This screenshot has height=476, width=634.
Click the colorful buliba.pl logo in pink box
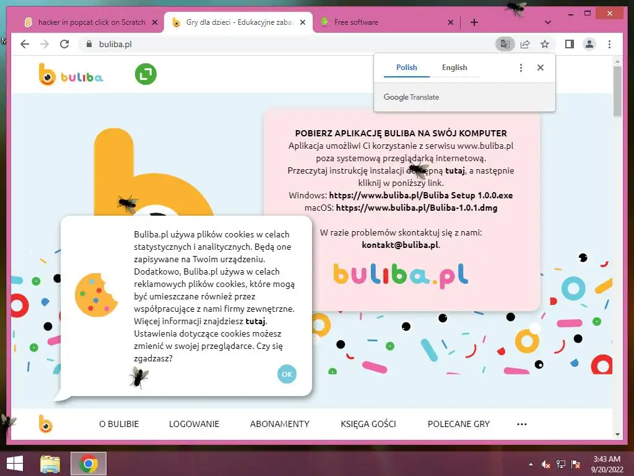pyautogui.click(x=401, y=276)
